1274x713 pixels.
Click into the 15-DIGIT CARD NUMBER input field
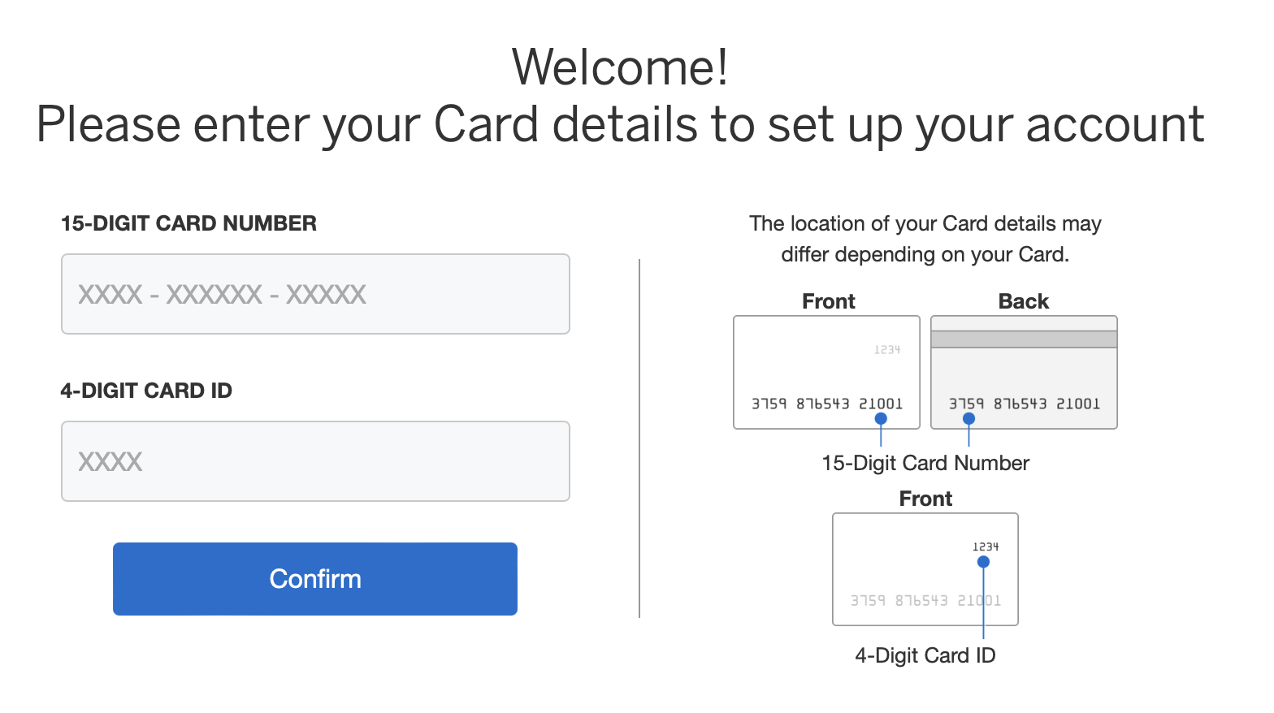315,294
